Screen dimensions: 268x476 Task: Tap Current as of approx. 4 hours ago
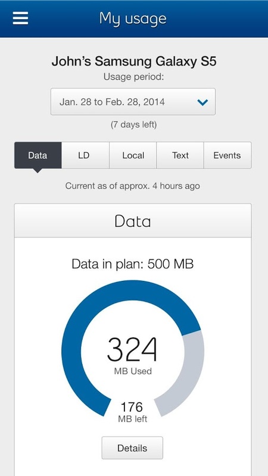(x=132, y=186)
